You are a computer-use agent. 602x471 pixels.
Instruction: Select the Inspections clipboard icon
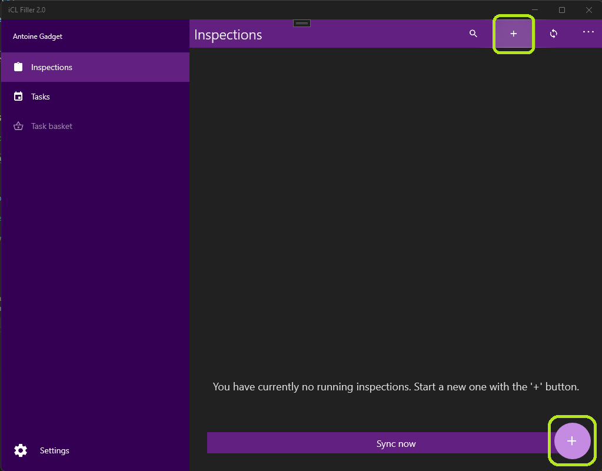tap(18, 67)
